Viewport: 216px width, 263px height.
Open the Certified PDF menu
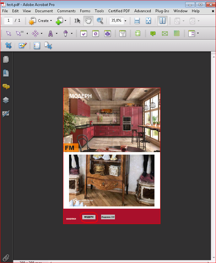(x=119, y=11)
